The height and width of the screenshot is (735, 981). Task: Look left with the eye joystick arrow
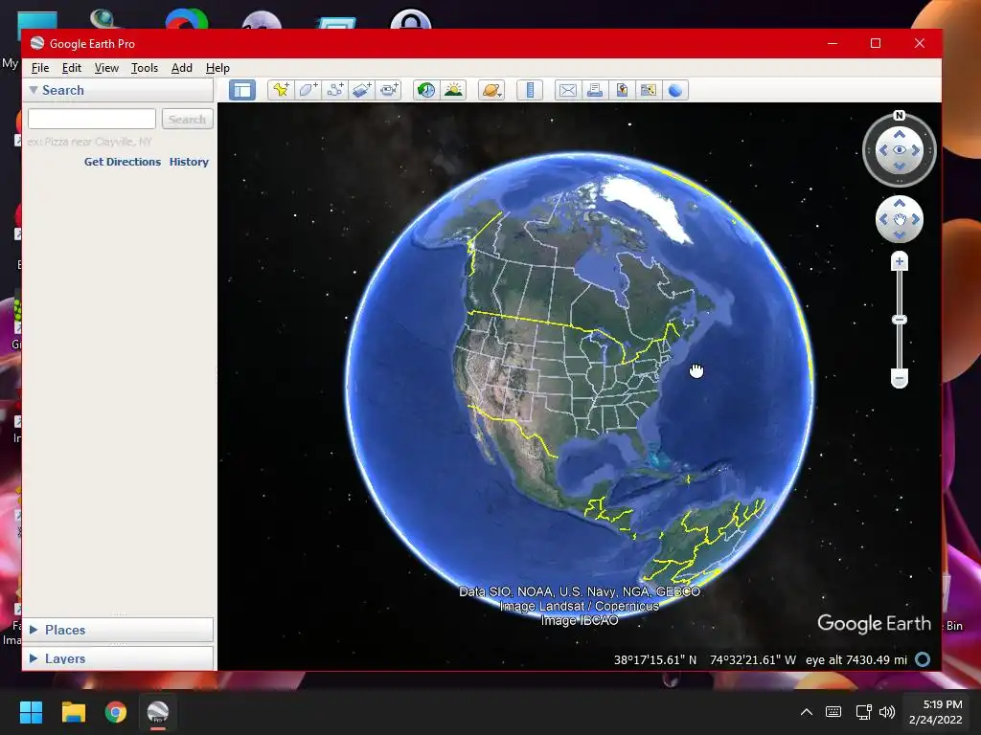point(882,150)
